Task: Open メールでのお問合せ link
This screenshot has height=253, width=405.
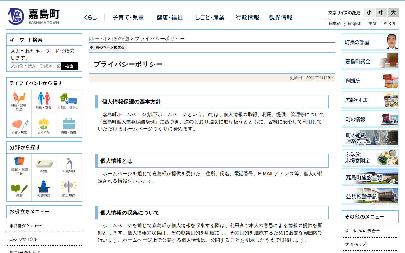Action: pos(362,231)
